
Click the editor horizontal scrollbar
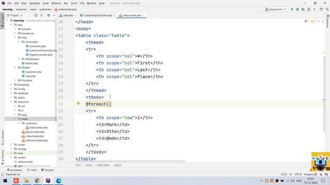pyautogui.click(x=130, y=161)
